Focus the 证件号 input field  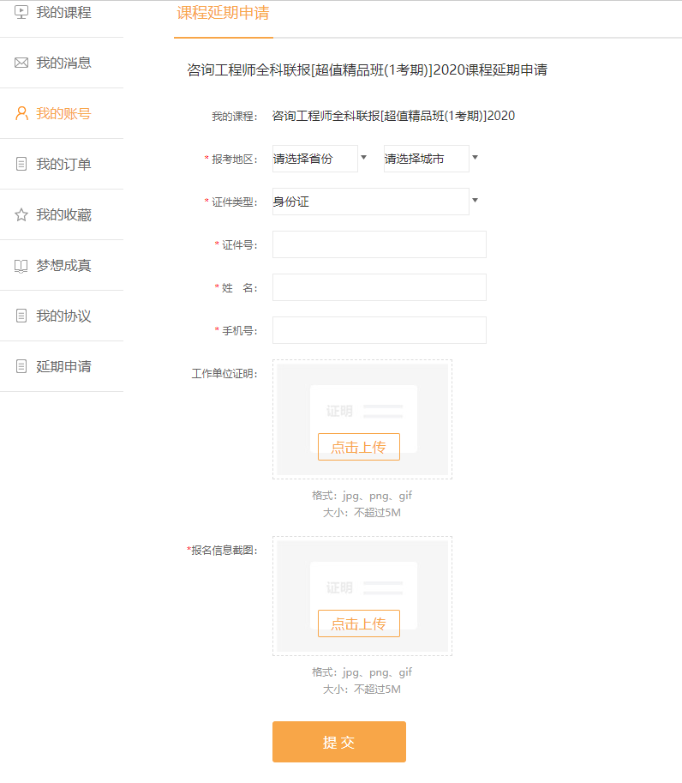[379, 244]
